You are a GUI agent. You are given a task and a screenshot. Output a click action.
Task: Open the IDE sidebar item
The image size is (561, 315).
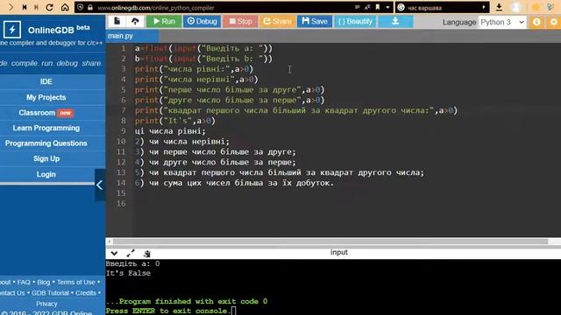pos(46,81)
